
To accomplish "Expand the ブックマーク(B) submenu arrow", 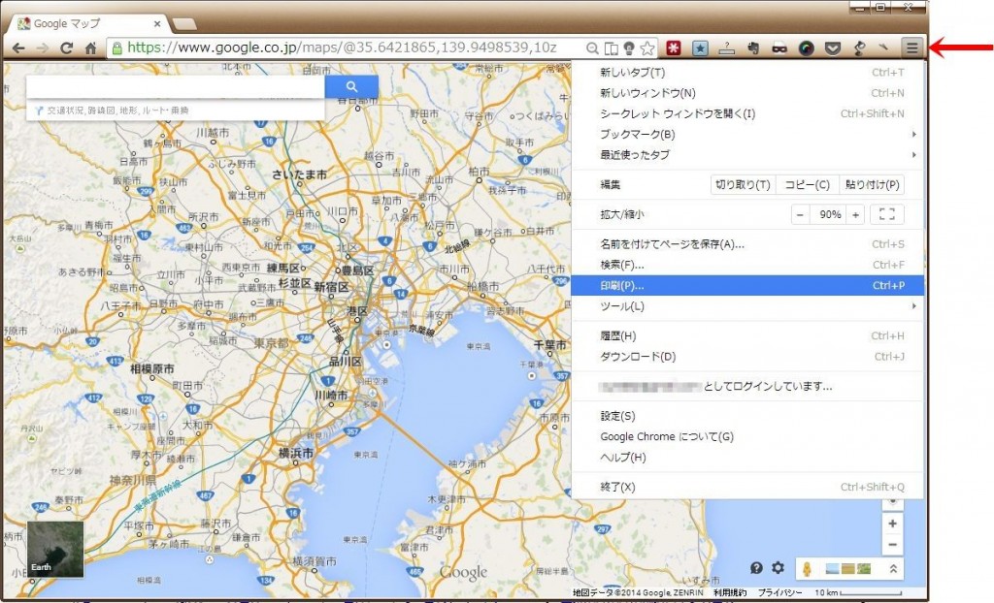I will [x=913, y=135].
